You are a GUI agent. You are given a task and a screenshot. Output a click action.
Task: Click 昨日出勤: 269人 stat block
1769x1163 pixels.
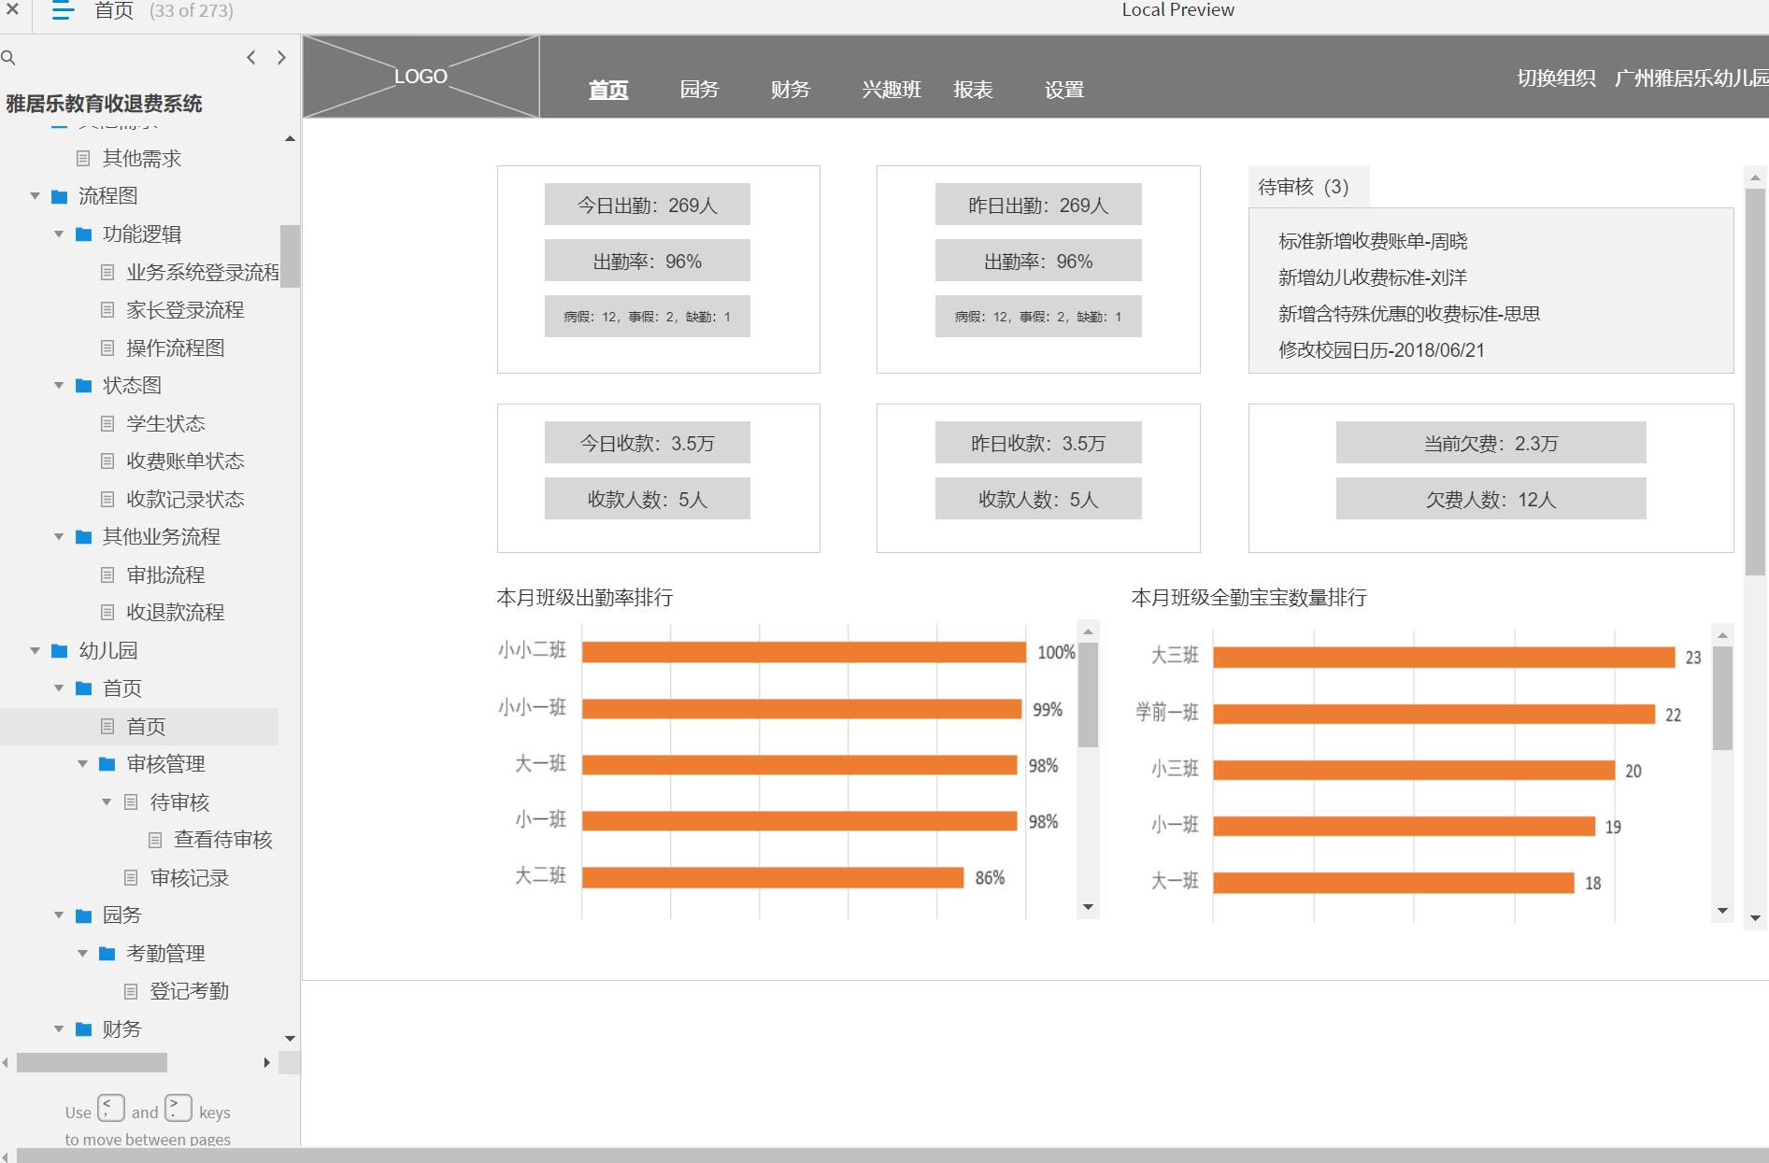coord(1038,205)
